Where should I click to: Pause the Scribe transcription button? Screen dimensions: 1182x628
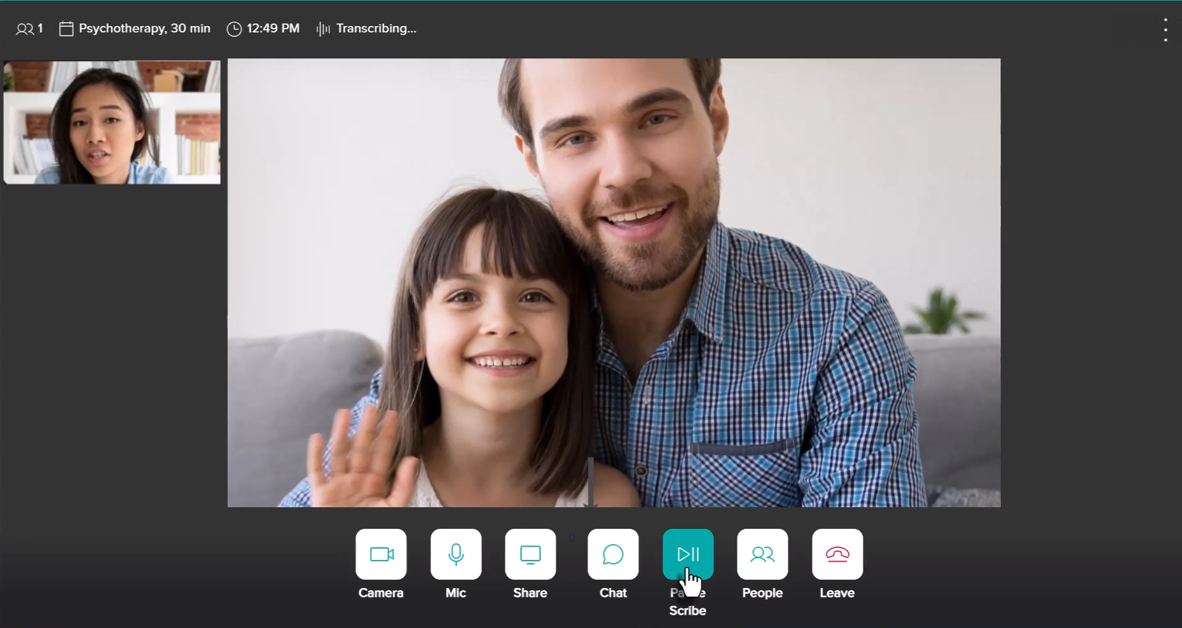688,554
